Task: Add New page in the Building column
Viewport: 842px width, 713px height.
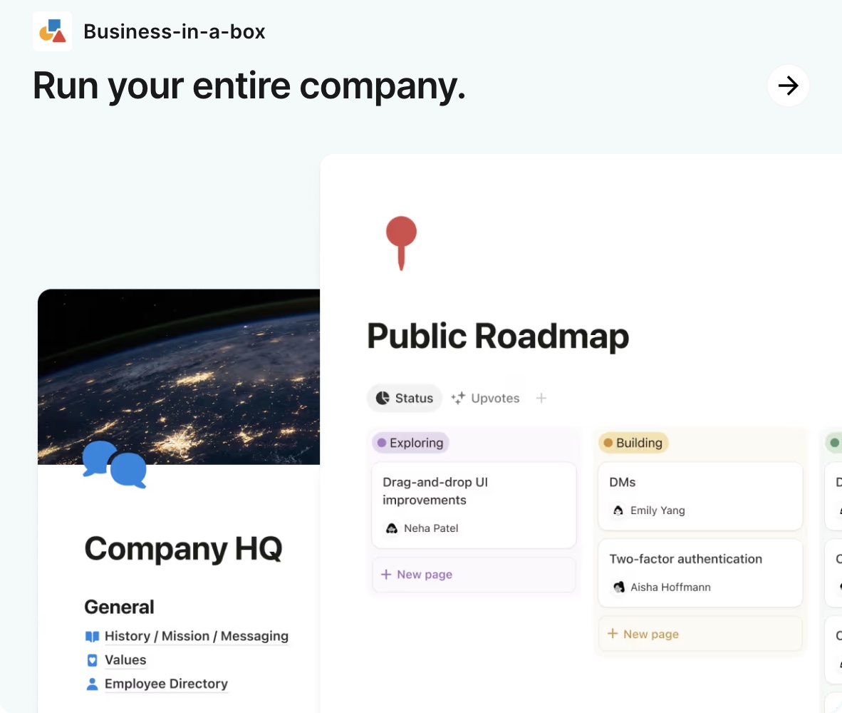Action: point(700,634)
